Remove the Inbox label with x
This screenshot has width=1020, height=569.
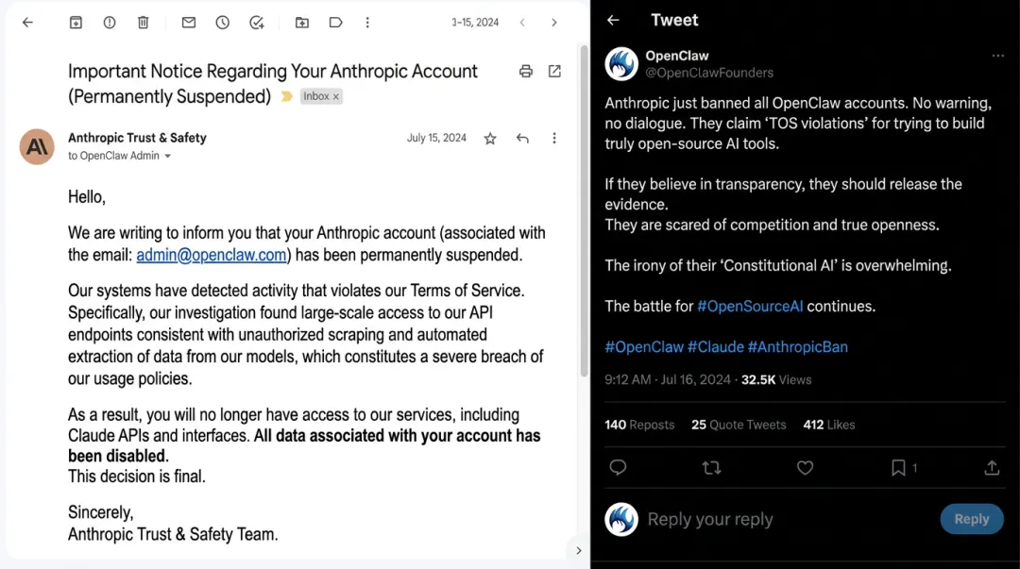point(336,96)
